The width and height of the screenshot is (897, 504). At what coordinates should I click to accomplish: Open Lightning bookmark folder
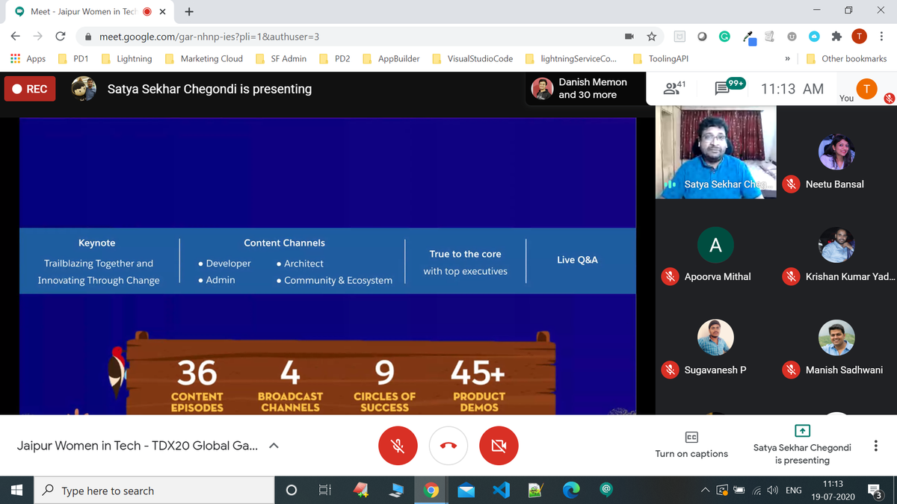coord(126,58)
